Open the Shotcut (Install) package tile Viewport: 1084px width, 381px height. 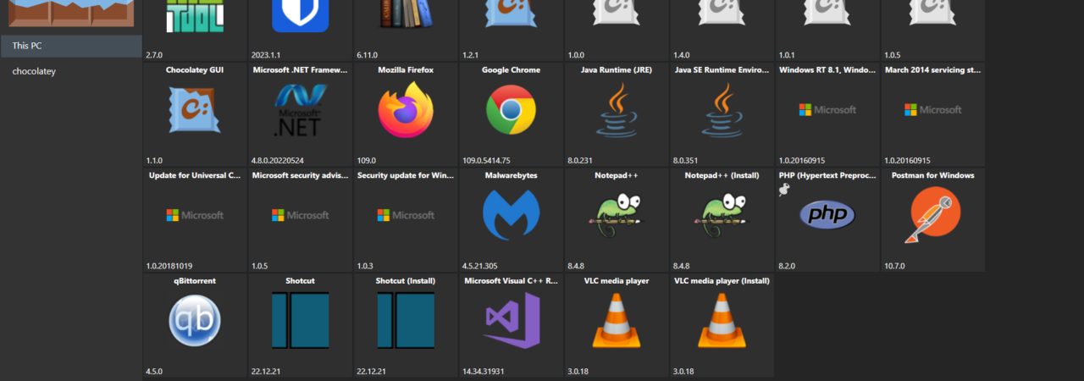tap(406, 325)
